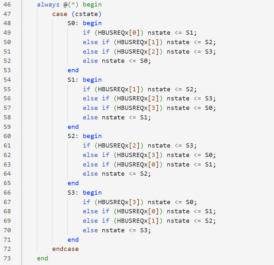The image size is (274, 265).
Task: Click 'HBUSREQx[3]' on line 57
Action: pyautogui.click(x=138, y=108)
